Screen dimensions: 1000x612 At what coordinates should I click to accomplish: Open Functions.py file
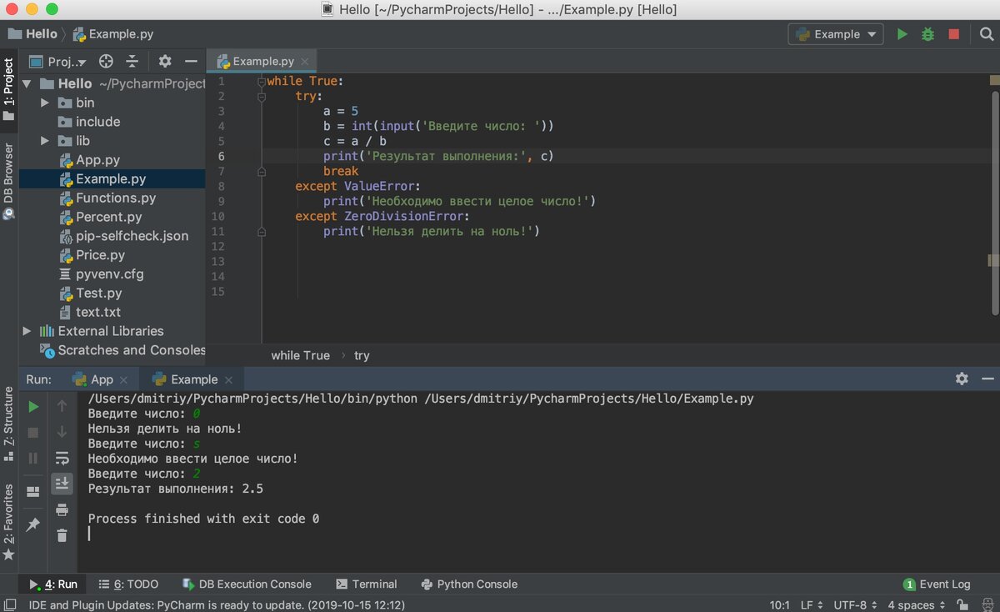point(116,198)
